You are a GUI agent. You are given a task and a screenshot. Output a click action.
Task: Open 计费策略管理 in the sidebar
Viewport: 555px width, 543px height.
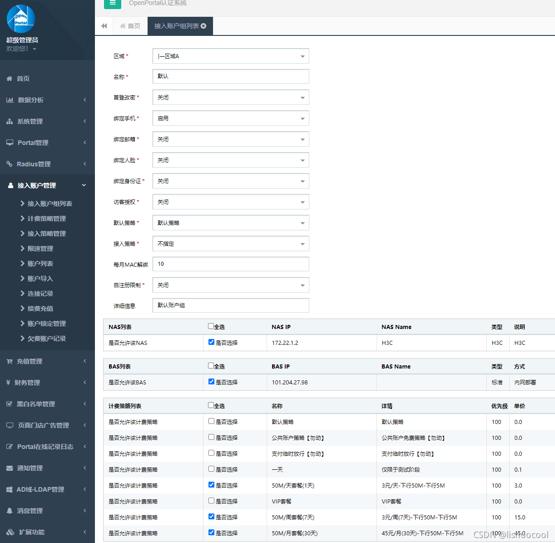pos(47,219)
